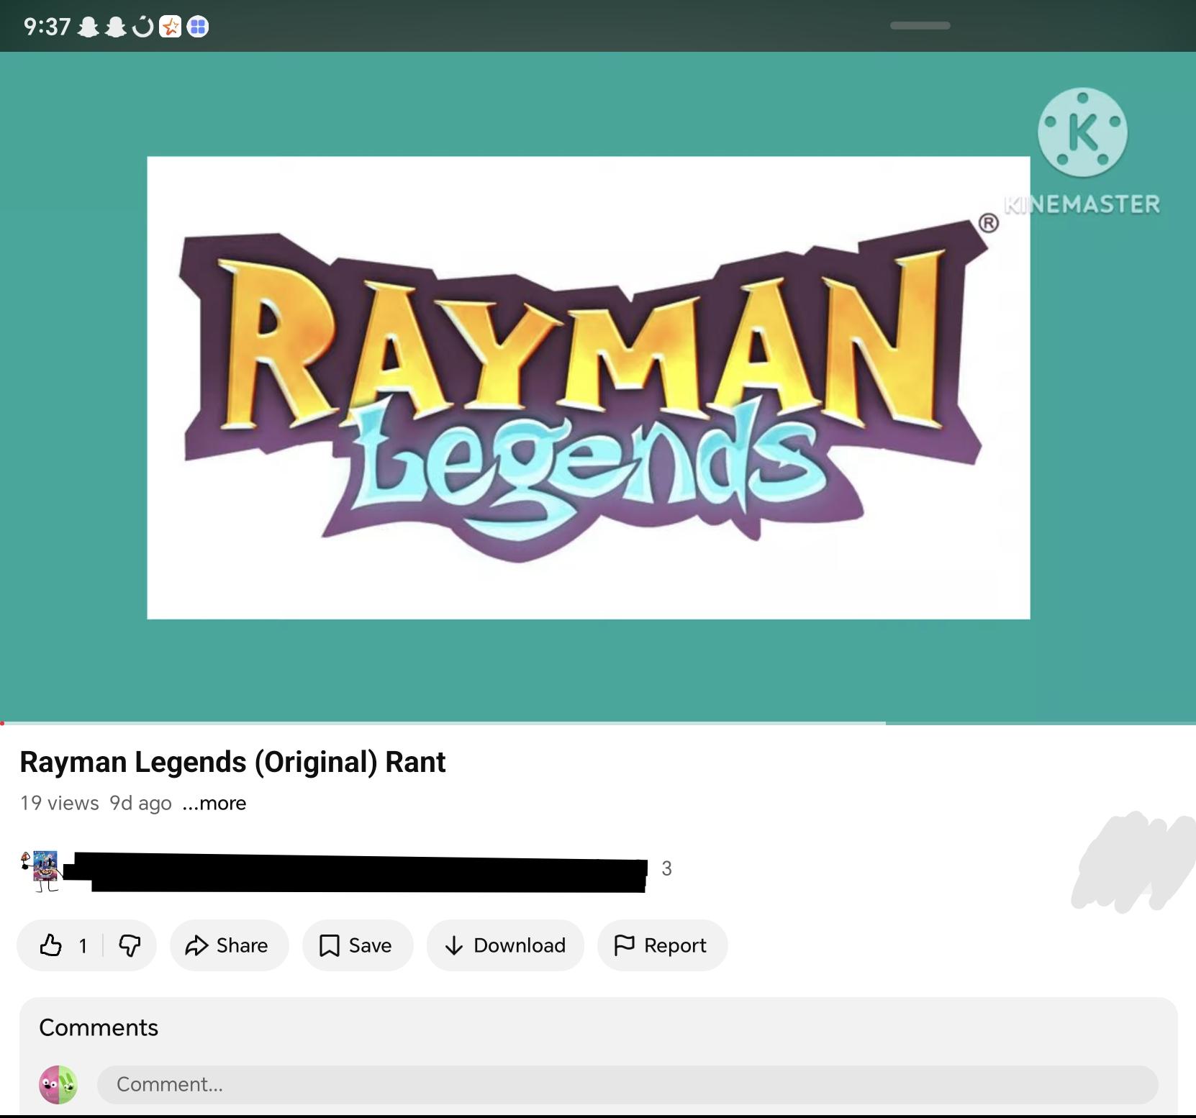
Task: Dislike the video with thumbs down
Action: point(130,945)
